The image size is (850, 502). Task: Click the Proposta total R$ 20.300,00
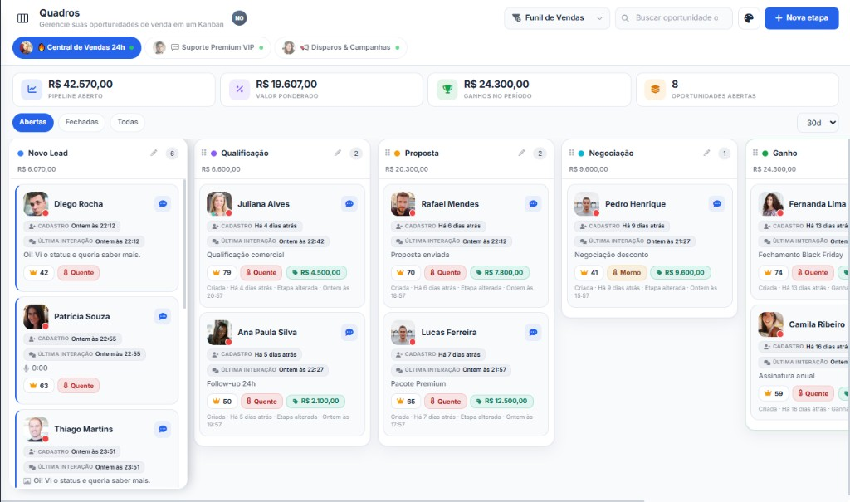[407, 169]
